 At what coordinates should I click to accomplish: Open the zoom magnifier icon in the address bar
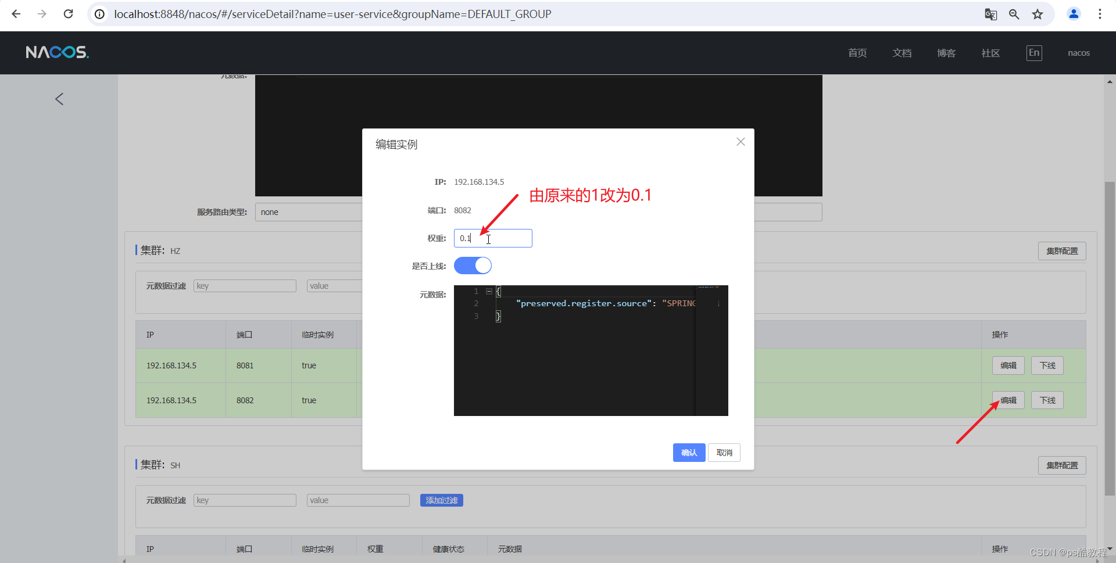1014,15
